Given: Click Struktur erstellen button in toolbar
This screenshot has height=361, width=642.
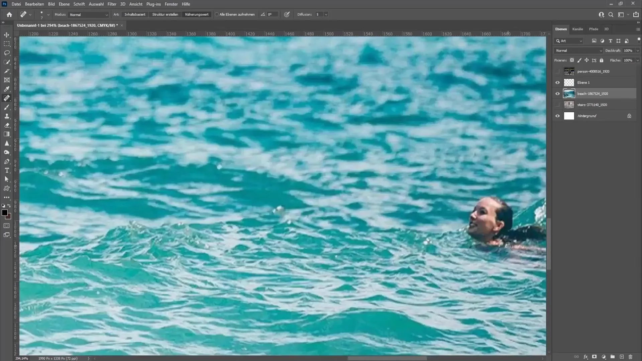Looking at the screenshot, I should 166,15.
